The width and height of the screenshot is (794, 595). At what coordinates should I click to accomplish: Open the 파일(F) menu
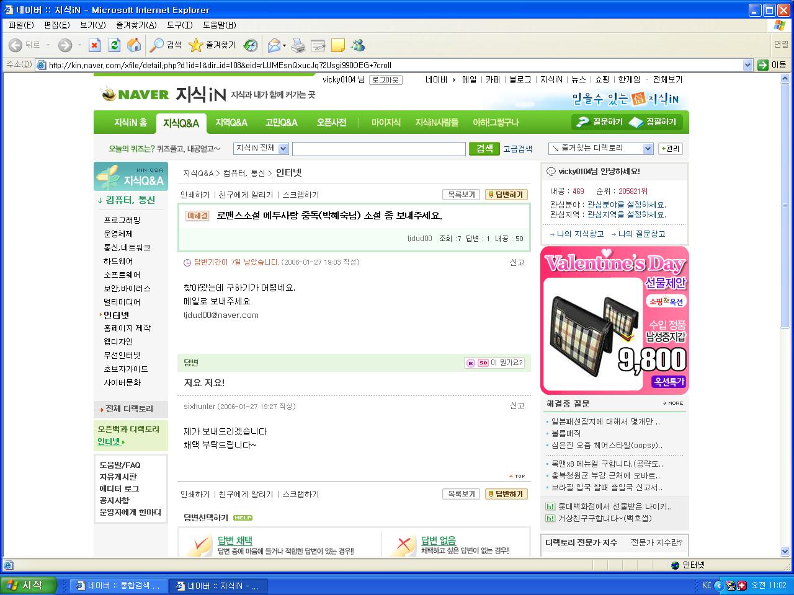click(21, 25)
